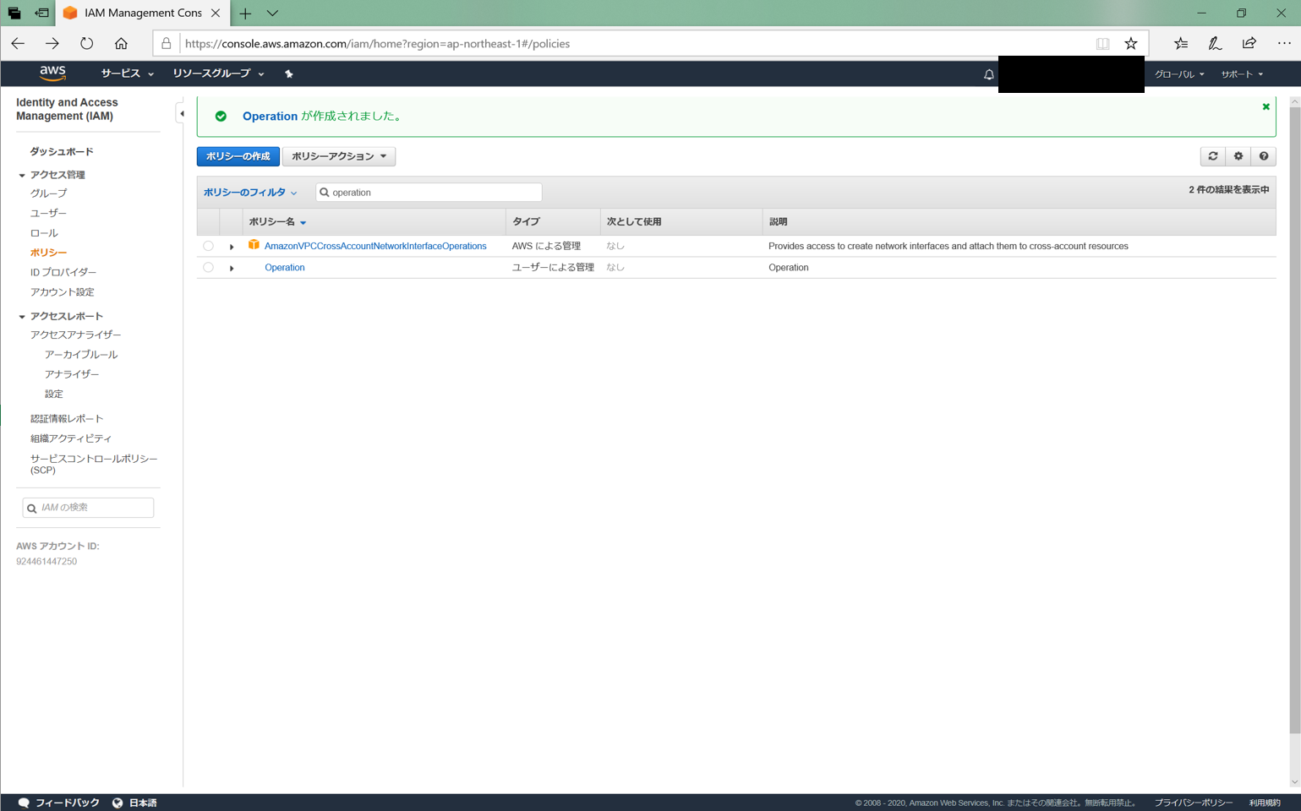Click the IAM の検索 search box

click(88, 508)
